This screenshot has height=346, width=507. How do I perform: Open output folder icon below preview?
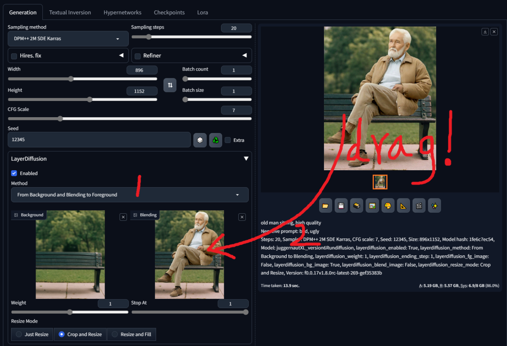point(325,206)
